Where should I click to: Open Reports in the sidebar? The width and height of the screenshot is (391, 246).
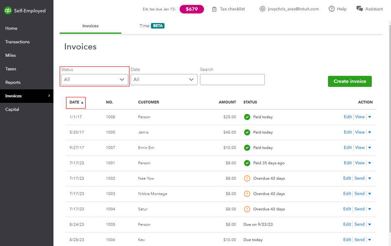click(13, 82)
